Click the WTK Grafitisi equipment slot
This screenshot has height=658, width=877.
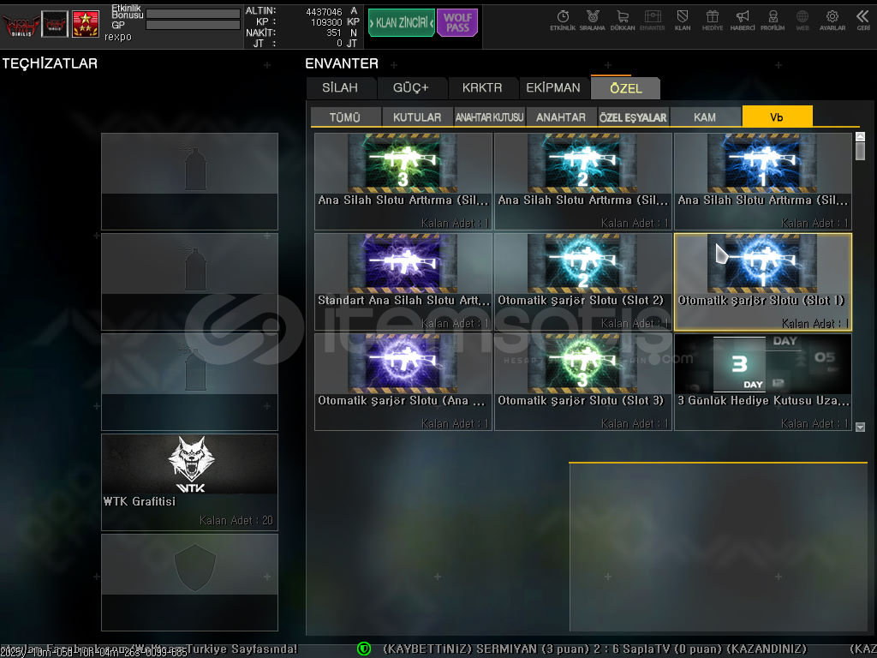[189, 482]
